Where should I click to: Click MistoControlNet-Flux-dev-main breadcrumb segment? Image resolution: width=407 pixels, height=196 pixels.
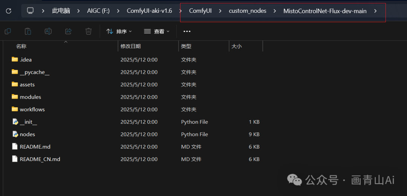325,11
